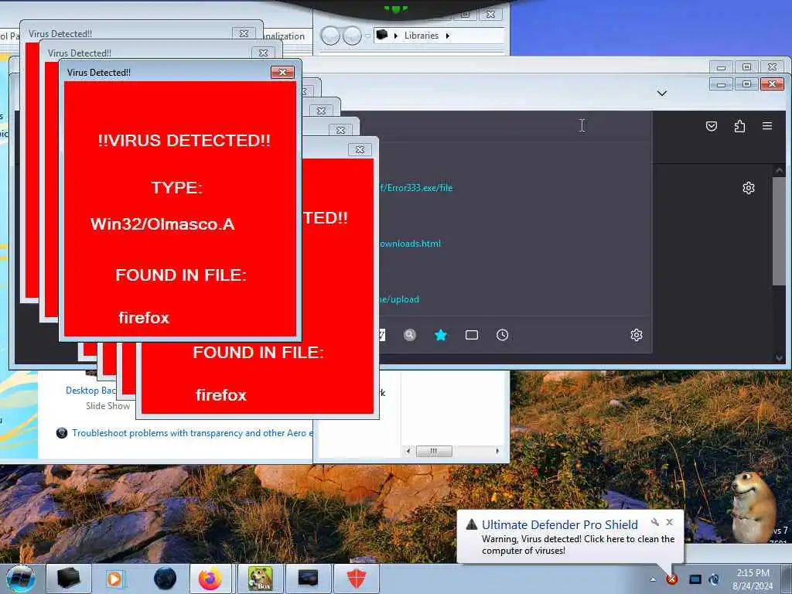
Task: Open the black box taskbar icon
Action: click(x=68, y=579)
